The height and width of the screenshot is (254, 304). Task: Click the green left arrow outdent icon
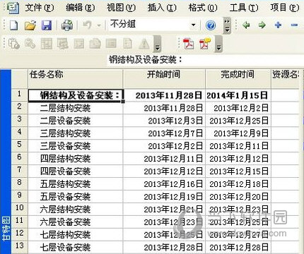pos(246,25)
